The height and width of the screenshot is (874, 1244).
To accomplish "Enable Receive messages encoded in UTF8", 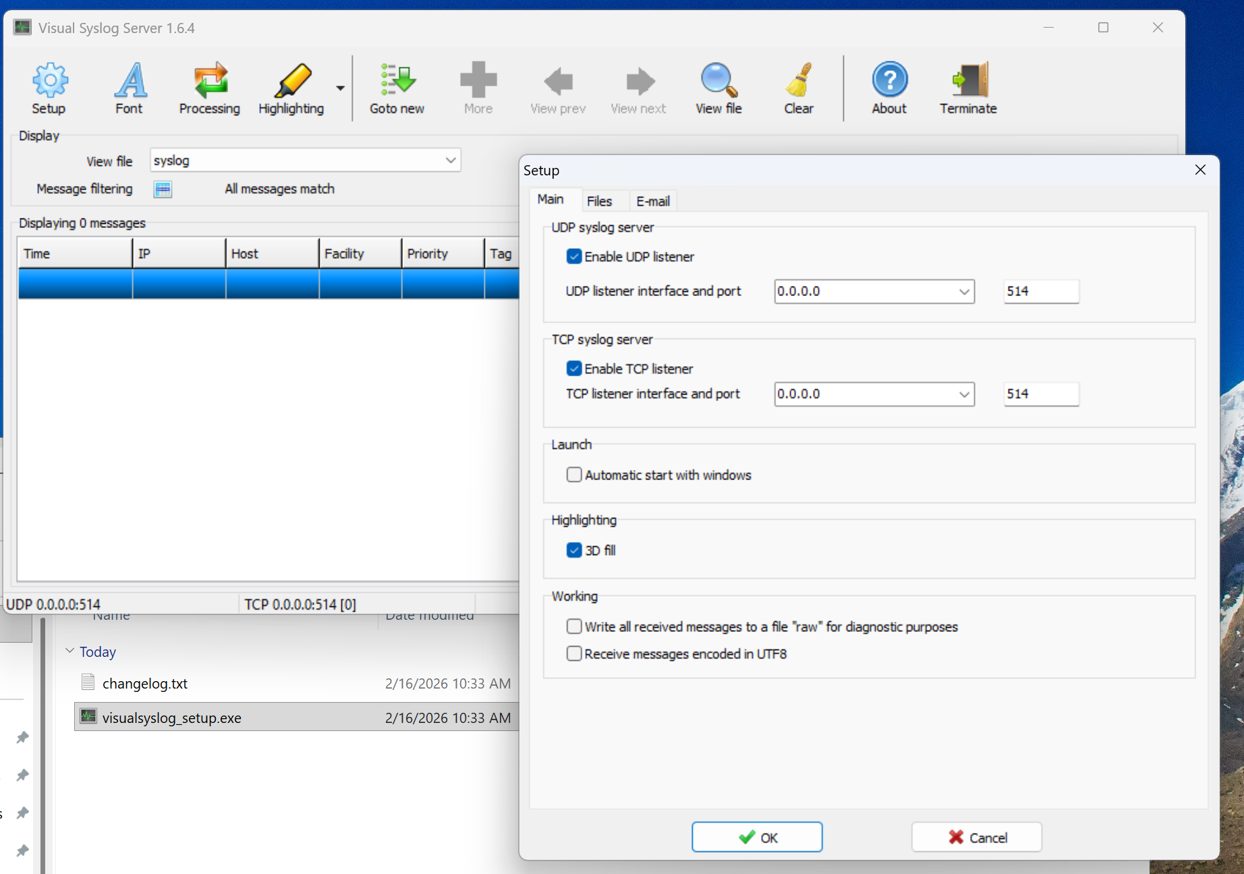I will click(574, 653).
